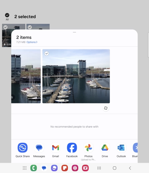This screenshot has height=173, width=149.
Task: Launch the Samsung Internet browser from taskbar
Action: click(x=54, y=168)
